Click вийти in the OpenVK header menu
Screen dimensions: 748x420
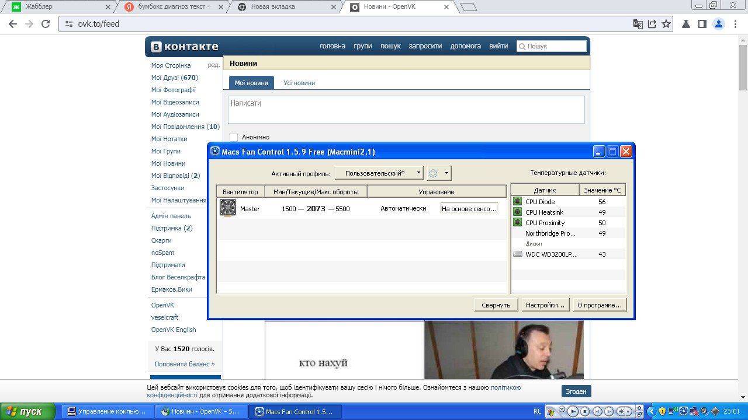coord(498,46)
